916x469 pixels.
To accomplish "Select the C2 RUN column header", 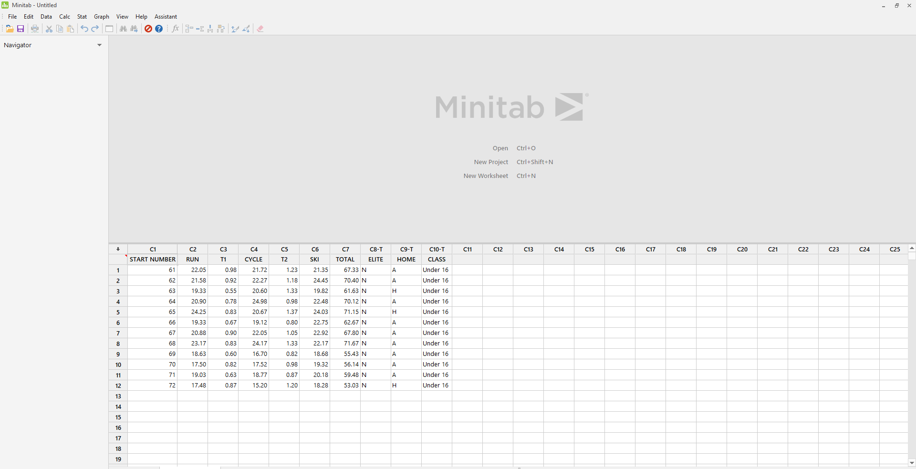I will tap(193, 249).
